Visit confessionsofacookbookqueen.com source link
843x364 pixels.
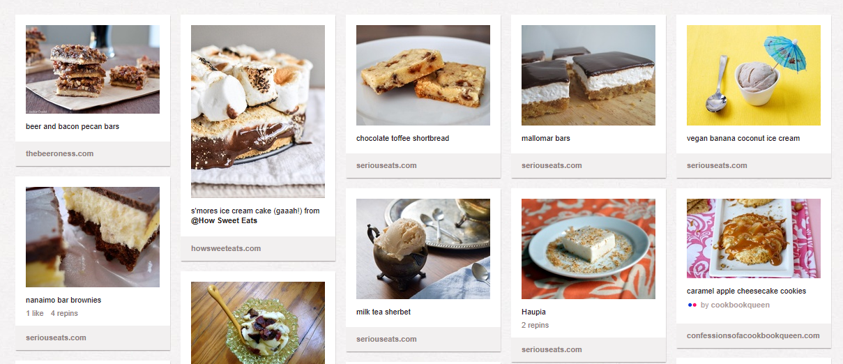tap(753, 335)
